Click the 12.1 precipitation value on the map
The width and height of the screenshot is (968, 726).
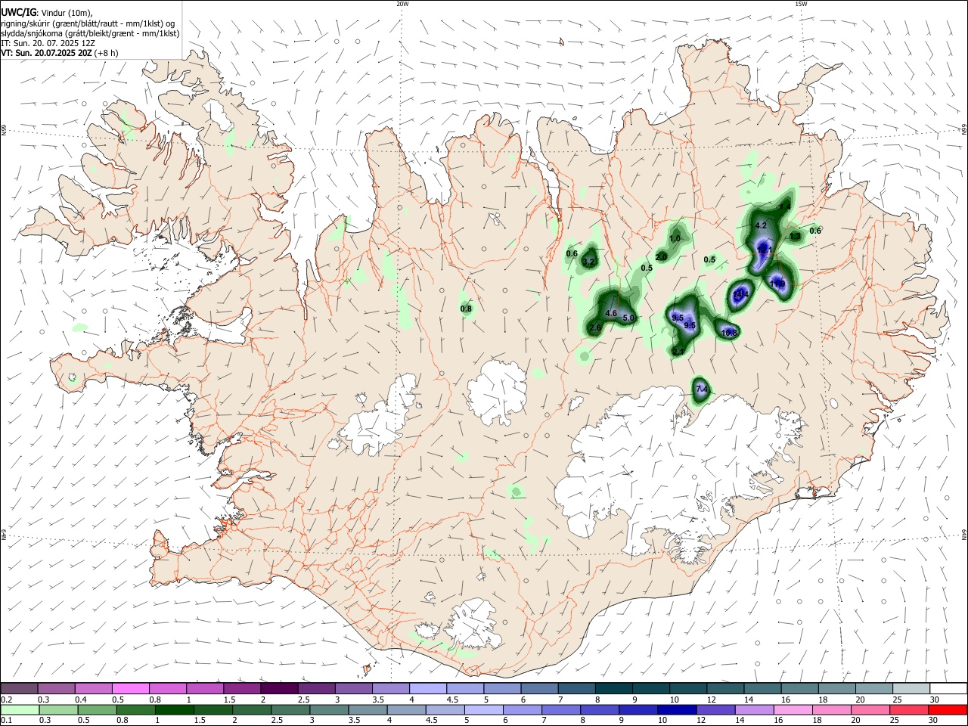click(765, 249)
